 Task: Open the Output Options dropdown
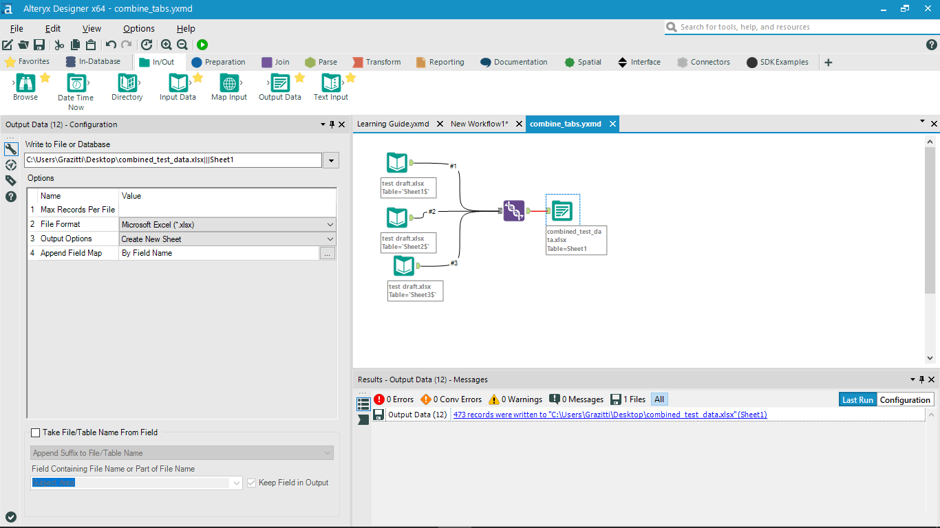point(329,238)
